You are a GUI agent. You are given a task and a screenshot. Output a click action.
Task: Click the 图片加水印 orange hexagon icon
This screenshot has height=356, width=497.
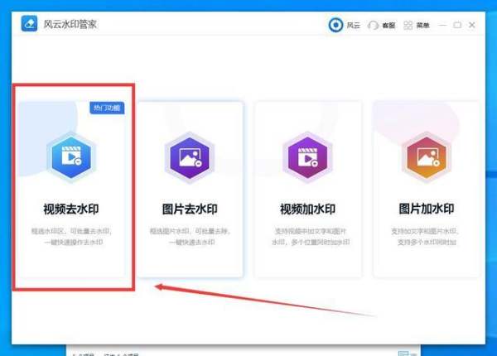[426, 157]
